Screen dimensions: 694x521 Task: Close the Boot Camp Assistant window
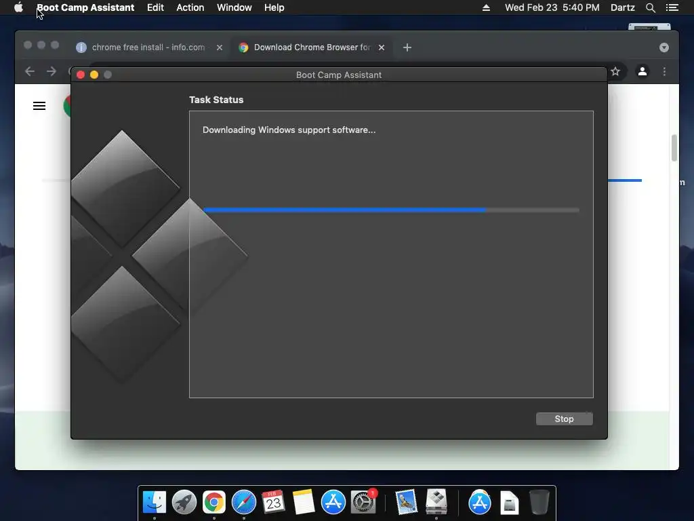pyautogui.click(x=81, y=75)
